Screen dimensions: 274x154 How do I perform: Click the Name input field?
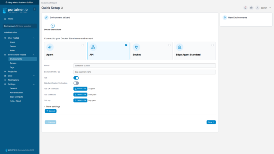[144, 66]
